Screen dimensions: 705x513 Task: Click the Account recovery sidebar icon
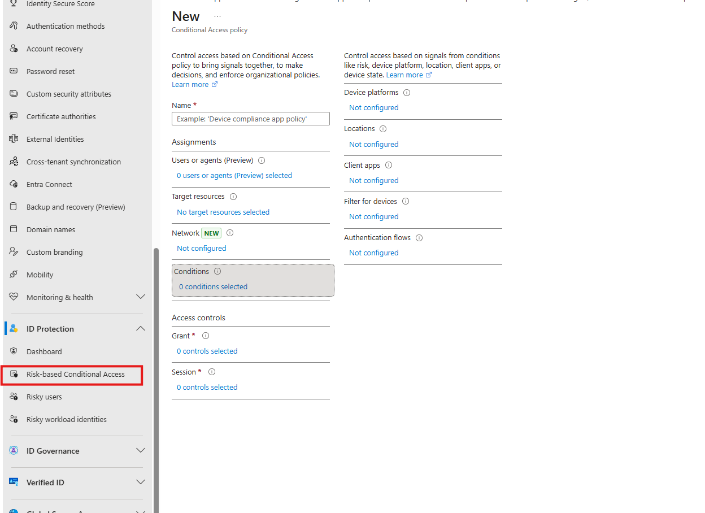pos(14,49)
